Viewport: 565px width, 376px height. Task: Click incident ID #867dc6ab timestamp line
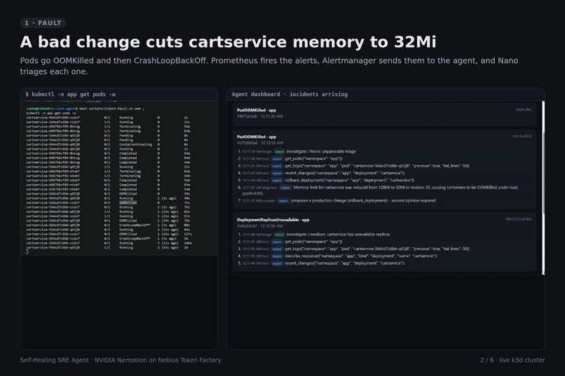coord(259,116)
